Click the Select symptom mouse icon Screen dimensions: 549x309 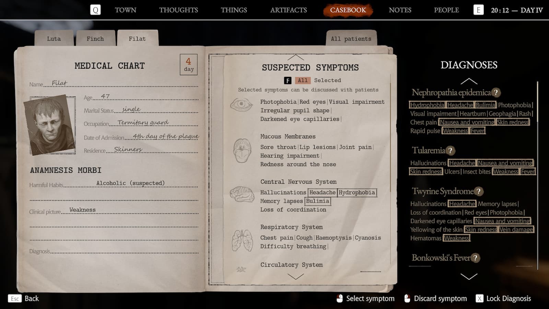click(339, 298)
